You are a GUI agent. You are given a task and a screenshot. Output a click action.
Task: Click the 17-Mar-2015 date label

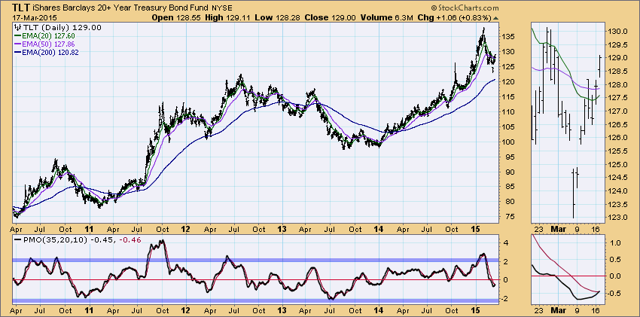[x=29, y=16]
